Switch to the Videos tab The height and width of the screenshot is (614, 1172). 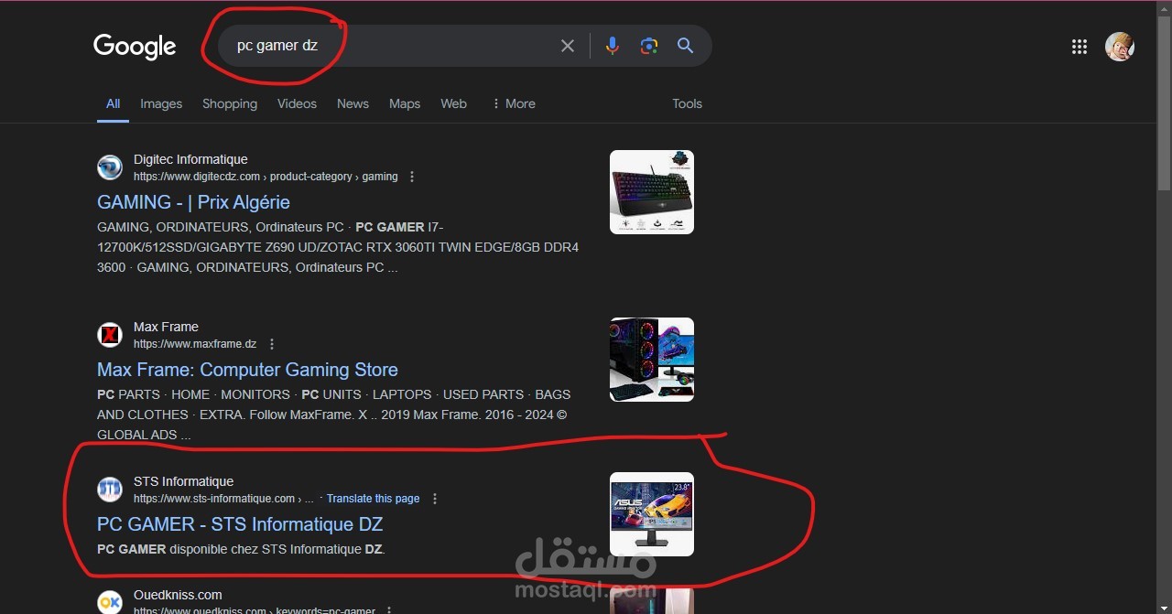297,103
